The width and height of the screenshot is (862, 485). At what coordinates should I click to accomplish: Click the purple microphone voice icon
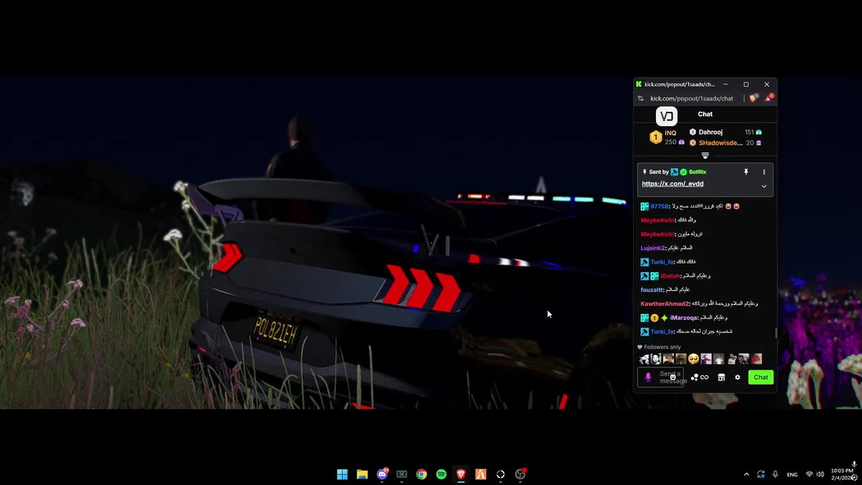pos(648,377)
